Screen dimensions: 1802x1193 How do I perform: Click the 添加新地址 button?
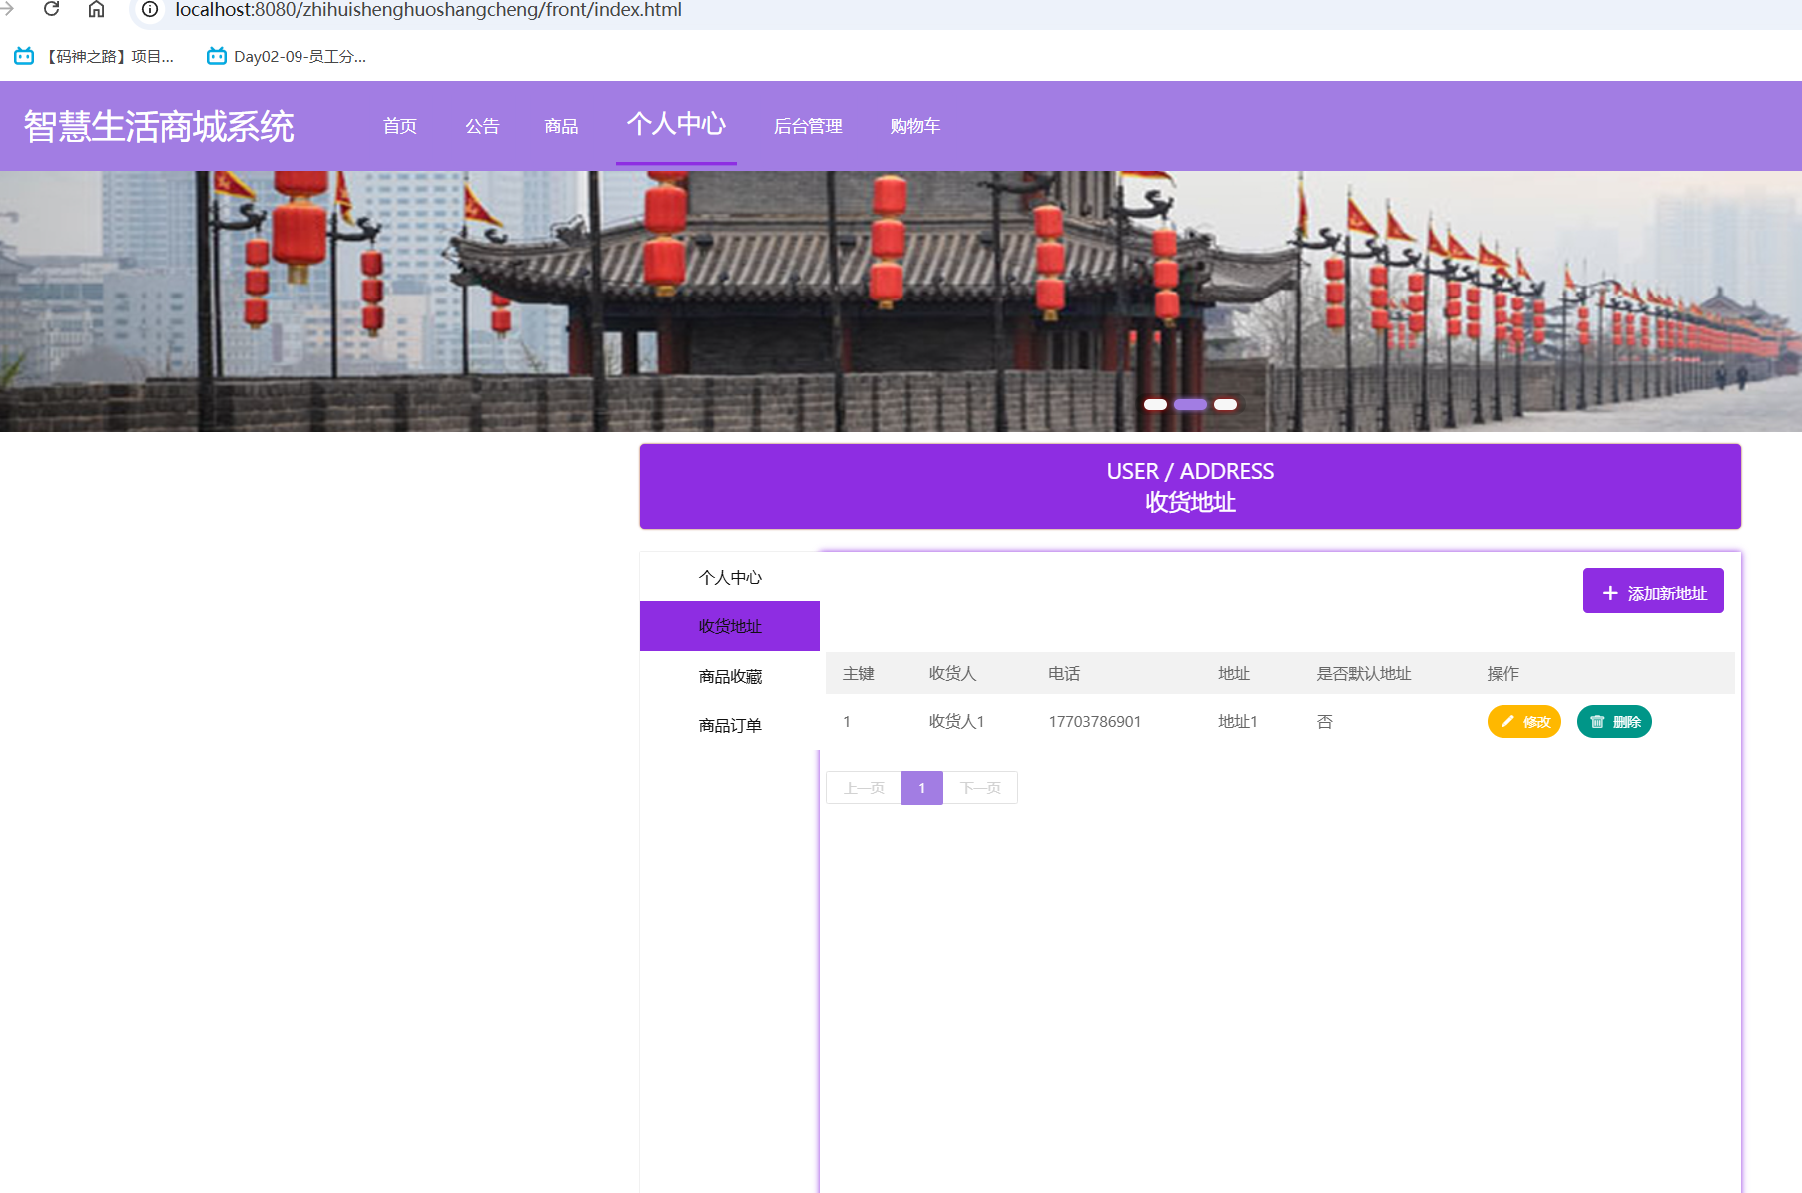pos(1653,591)
